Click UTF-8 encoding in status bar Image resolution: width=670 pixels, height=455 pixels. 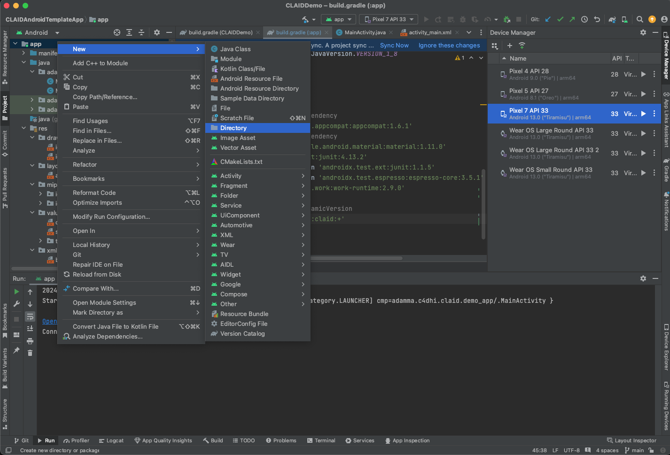pyautogui.click(x=571, y=450)
